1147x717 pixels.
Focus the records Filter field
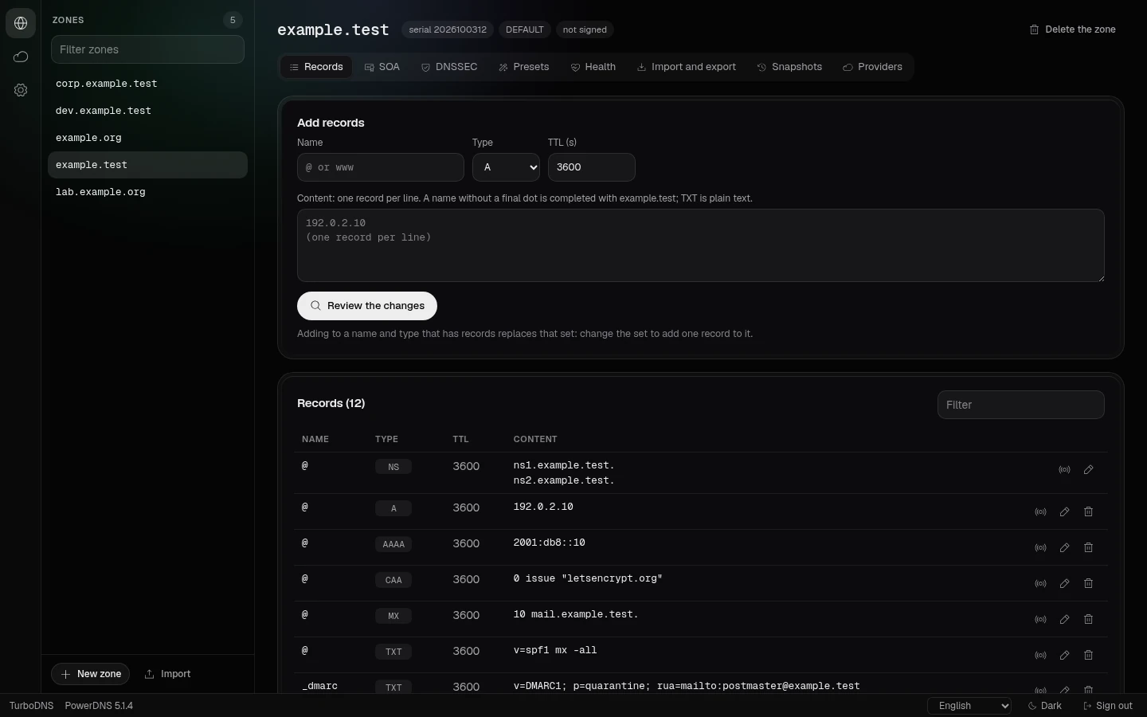coord(1021,405)
